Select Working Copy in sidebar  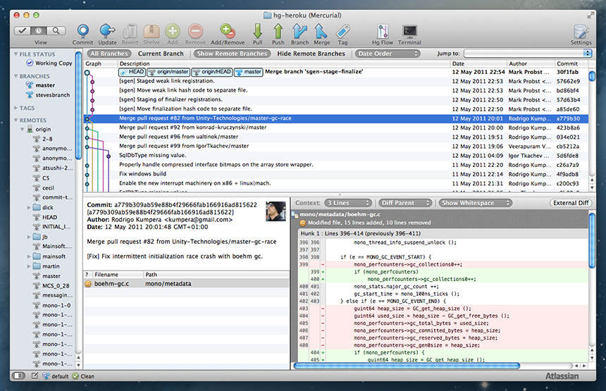pos(49,63)
